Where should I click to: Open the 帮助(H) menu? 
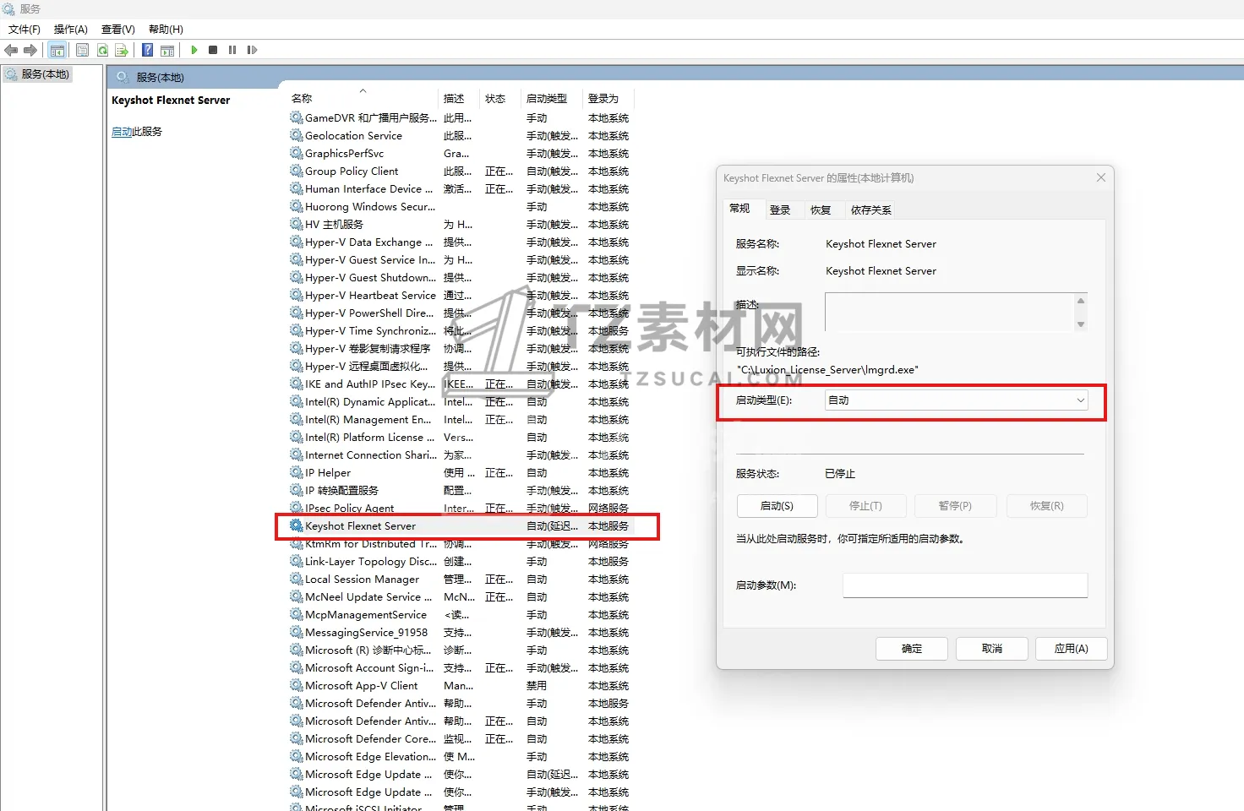(166, 30)
